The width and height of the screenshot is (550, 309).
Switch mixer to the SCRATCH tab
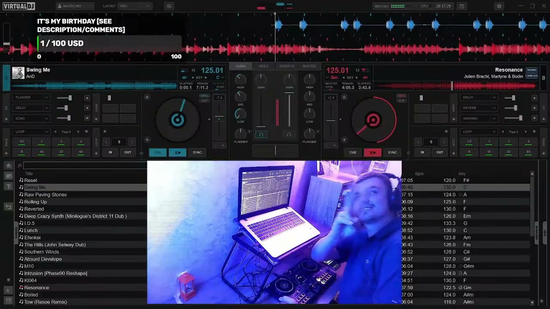point(287,66)
